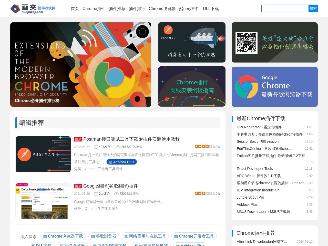The image size is (328, 246).
Task: Open Adblock Plus in the latest downloads list
Action: click(247, 204)
